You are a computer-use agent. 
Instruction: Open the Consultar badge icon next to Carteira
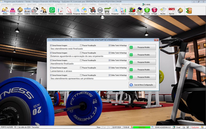tap(35, 11)
